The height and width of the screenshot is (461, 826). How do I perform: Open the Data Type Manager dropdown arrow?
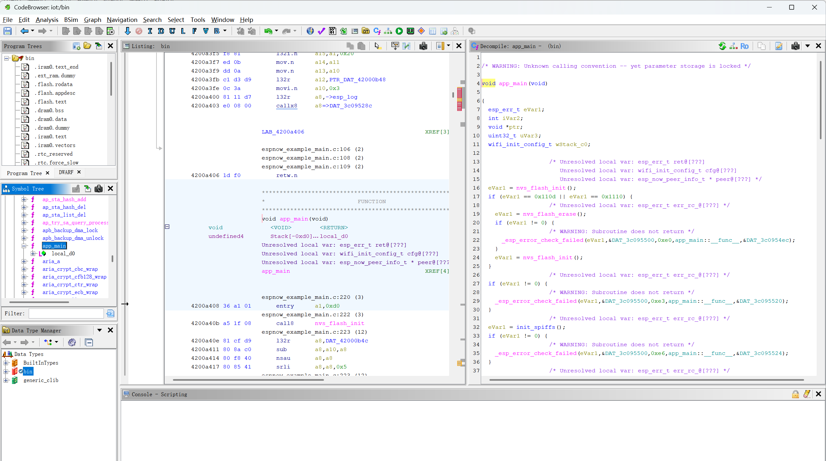[99, 330]
